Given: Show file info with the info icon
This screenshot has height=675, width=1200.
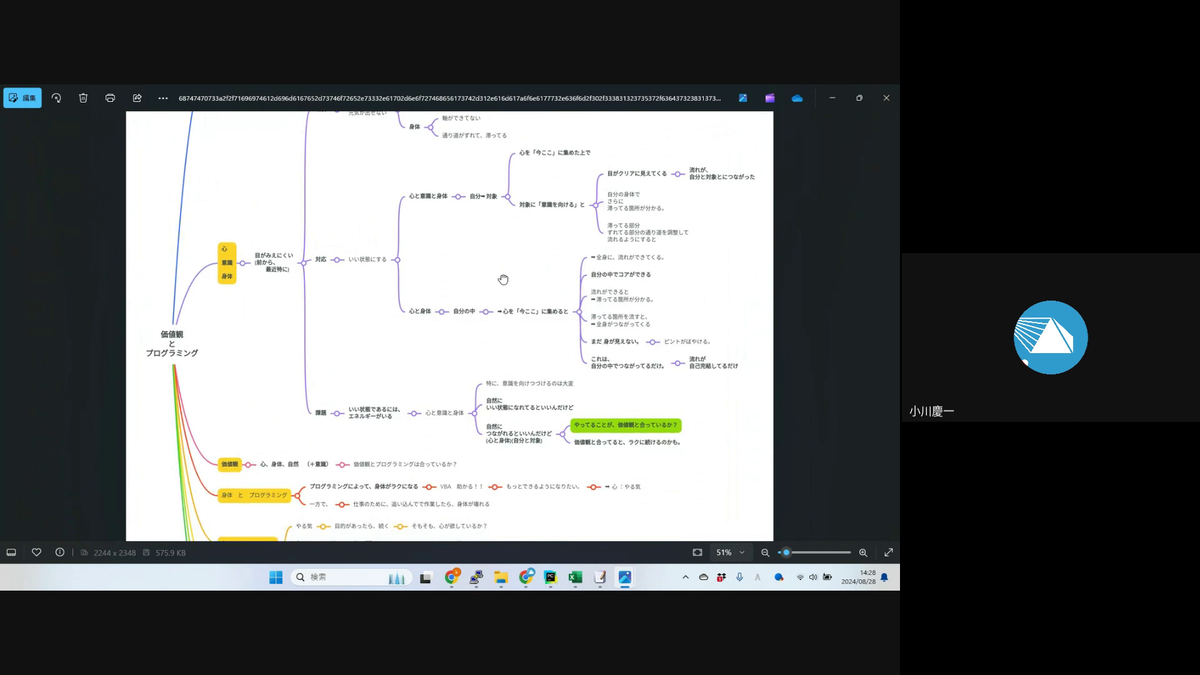Looking at the screenshot, I should 60,552.
